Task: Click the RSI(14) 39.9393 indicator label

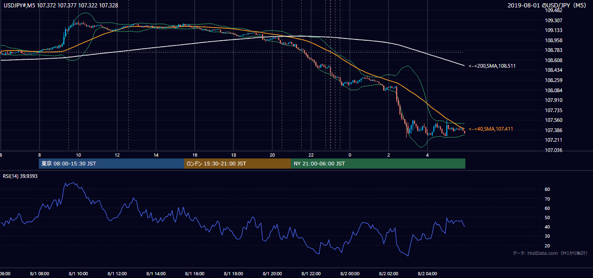Action: [20, 176]
